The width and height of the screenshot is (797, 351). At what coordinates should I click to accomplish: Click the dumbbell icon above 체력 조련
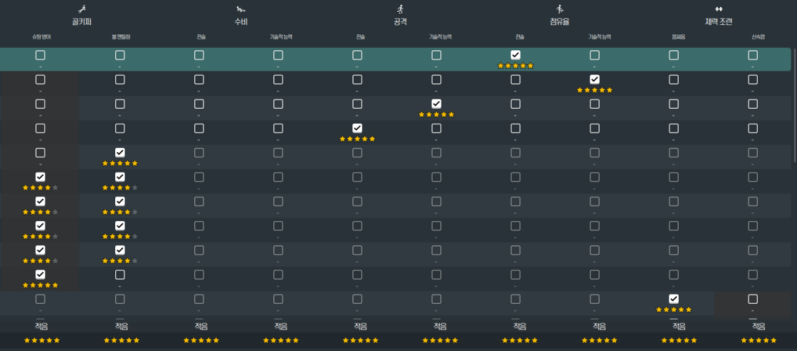tap(719, 9)
